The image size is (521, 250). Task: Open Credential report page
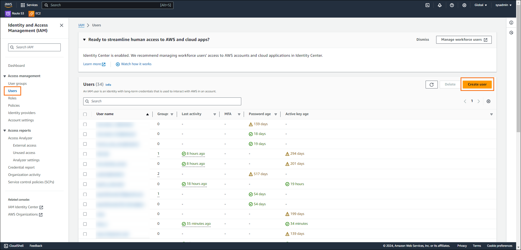point(21,167)
